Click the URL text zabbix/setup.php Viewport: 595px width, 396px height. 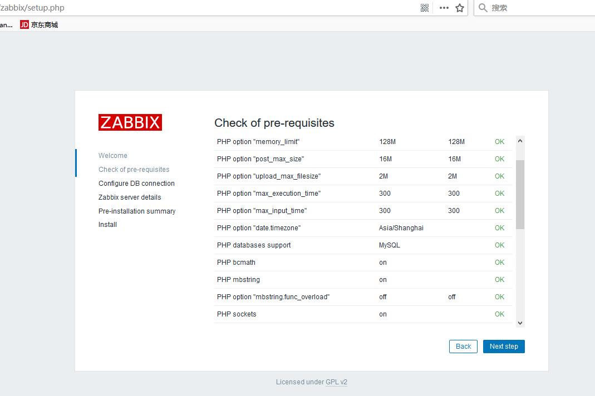pyautogui.click(x=32, y=8)
